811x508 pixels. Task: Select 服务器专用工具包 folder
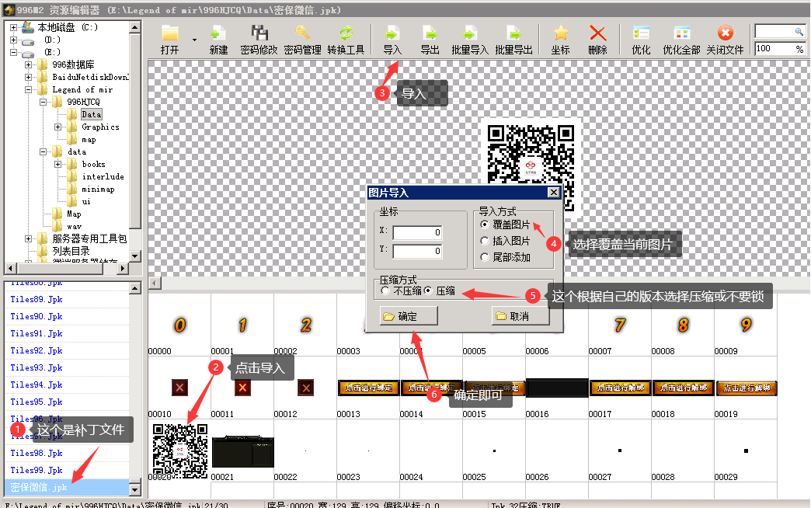(x=89, y=239)
